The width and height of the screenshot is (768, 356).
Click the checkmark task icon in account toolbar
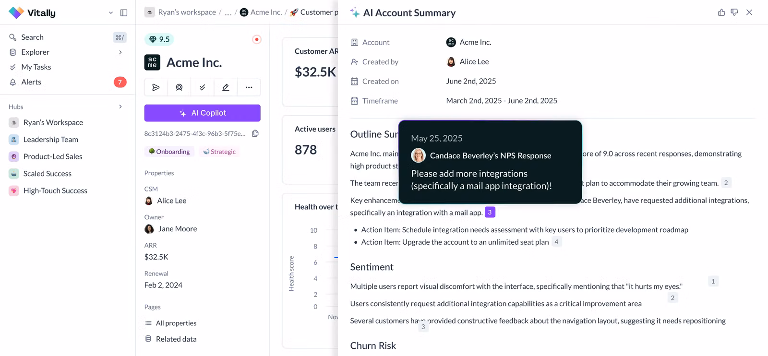click(203, 87)
